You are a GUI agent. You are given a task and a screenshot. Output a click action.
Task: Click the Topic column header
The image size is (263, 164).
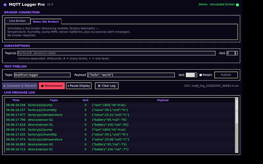pos(54,100)
